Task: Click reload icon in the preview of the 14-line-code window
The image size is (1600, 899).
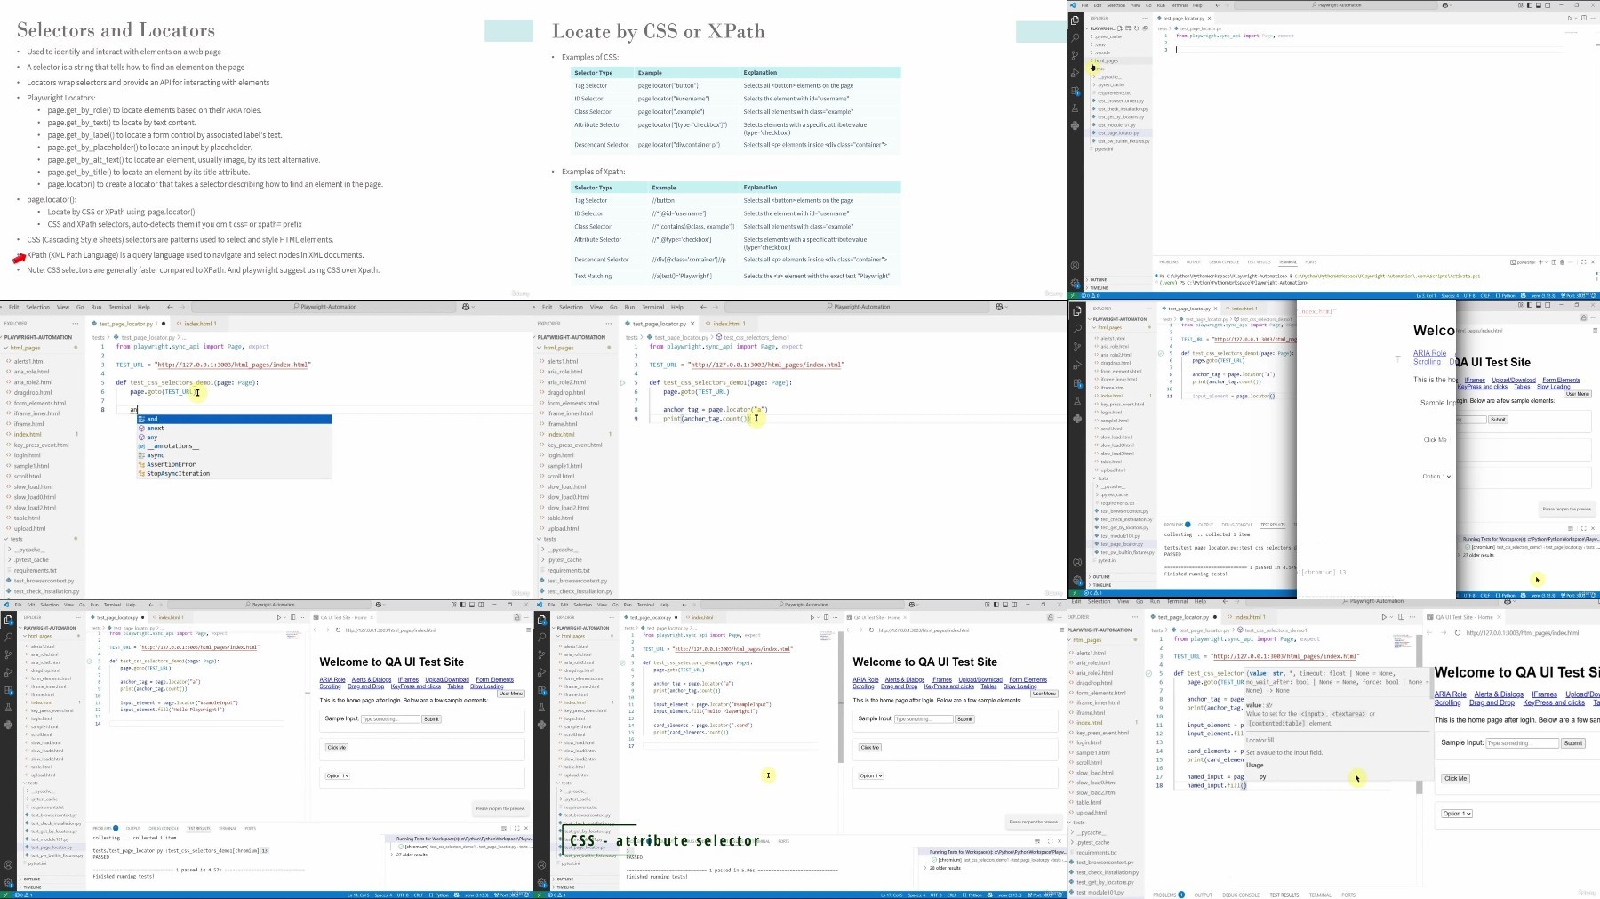Action: [x=338, y=630]
